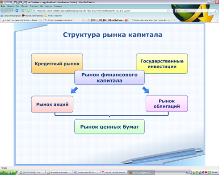Go back with the Firefox Back arrow
Viewport: 219px width, 175px height.
[4, 11]
